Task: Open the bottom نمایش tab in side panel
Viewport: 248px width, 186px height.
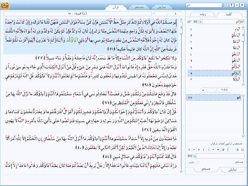Action: (232, 169)
